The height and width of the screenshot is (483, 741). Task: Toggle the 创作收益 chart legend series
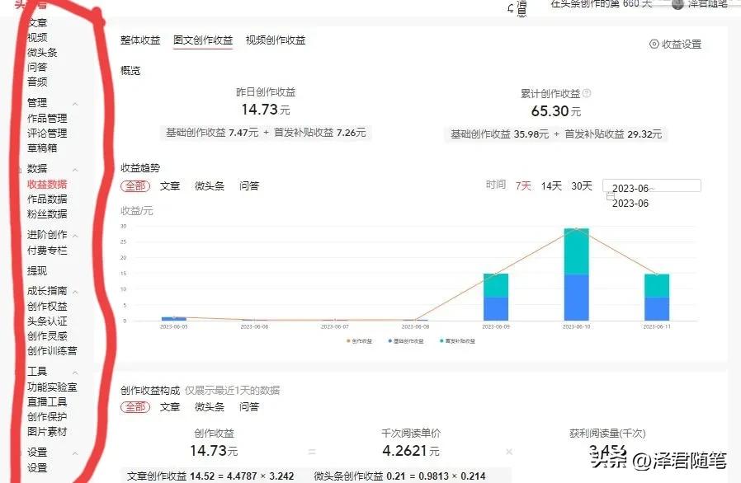coord(362,340)
